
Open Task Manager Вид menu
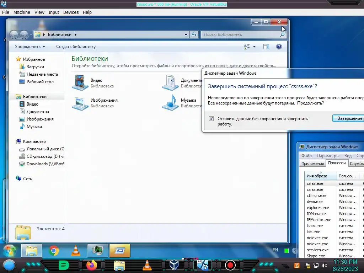(x=348, y=156)
